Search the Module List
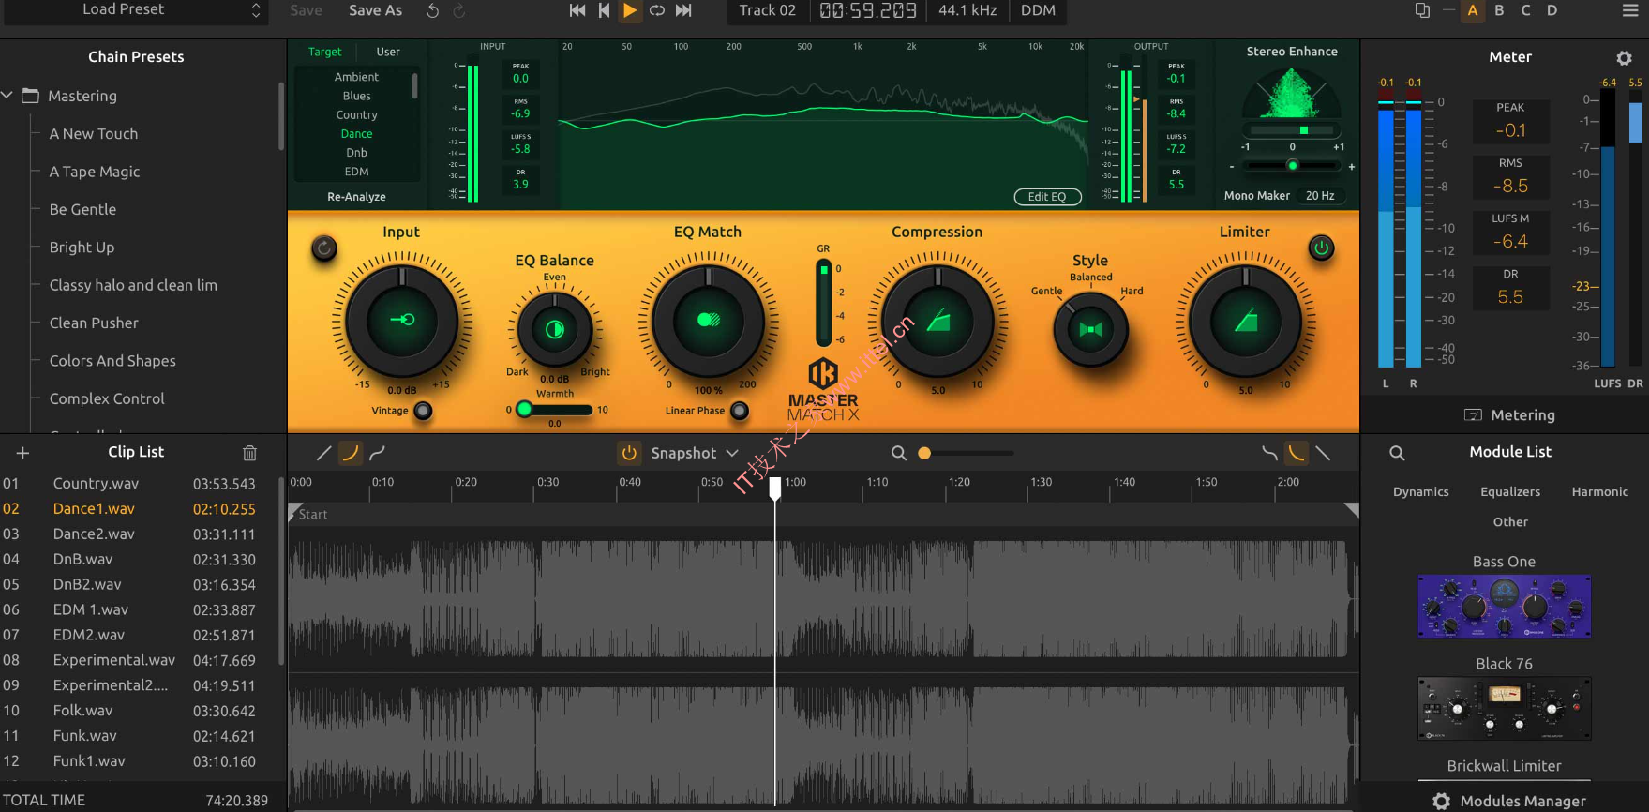Screen dimensions: 1649x812 (1397, 453)
